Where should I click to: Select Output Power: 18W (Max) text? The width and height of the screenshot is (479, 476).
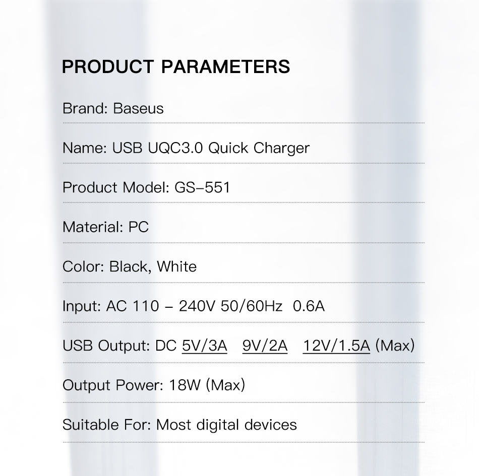[154, 385]
